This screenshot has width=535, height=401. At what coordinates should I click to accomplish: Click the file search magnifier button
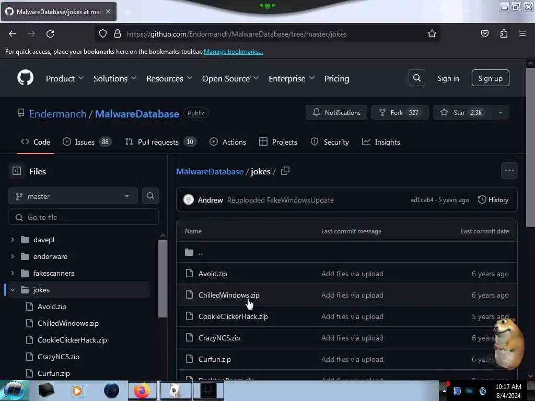coord(150,196)
